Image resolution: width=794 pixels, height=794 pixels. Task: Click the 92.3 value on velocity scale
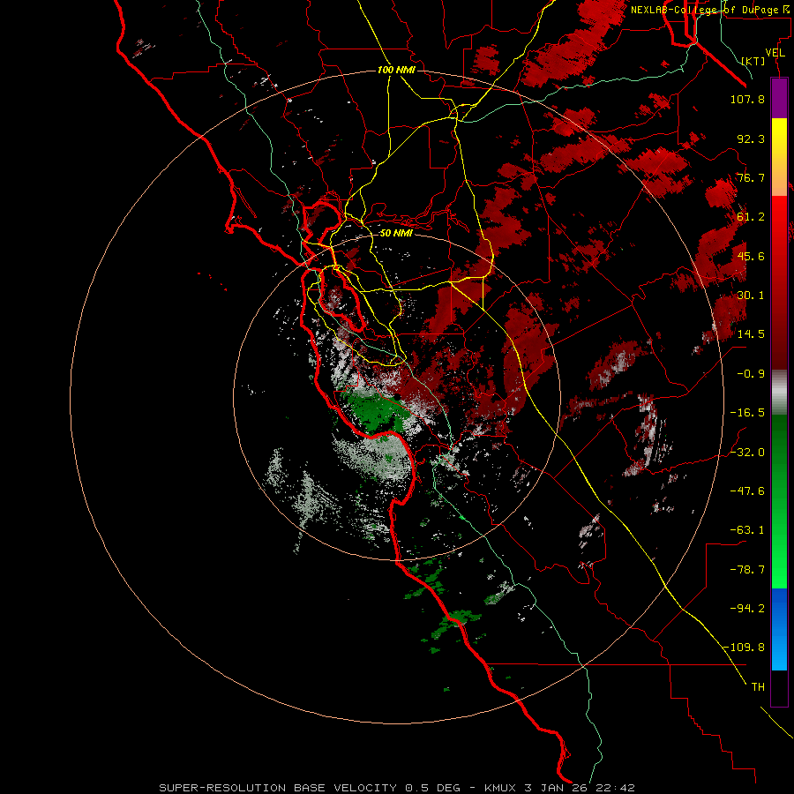(x=751, y=139)
